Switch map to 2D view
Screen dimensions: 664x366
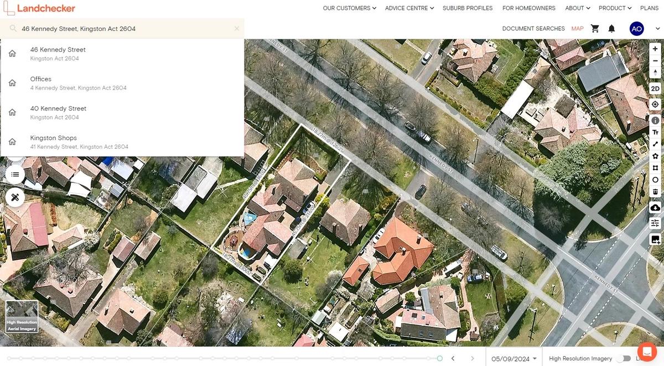point(655,88)
